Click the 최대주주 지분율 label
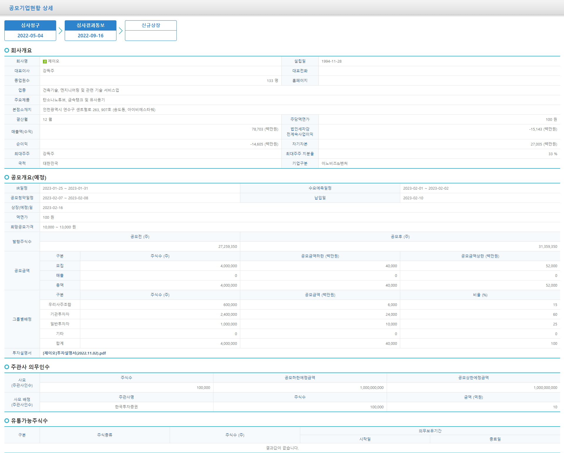The width and height of the screenshot is (564, 453). pos(300,154)
